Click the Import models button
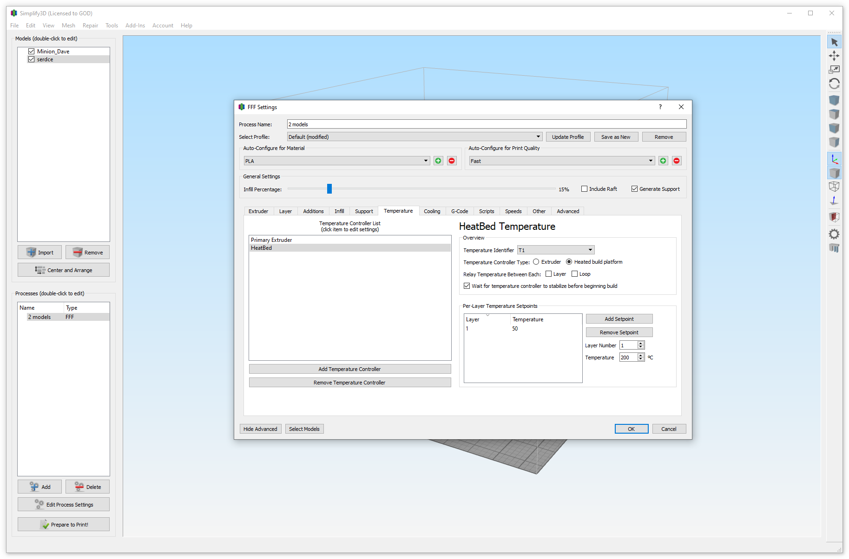The height and width of the screenshot is (559, 849). [x=39, y=253]
